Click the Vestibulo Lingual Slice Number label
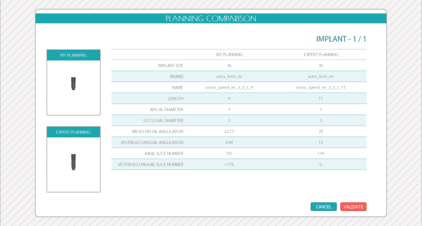Screen dimensions: 422x226 [x=150, y=165]
